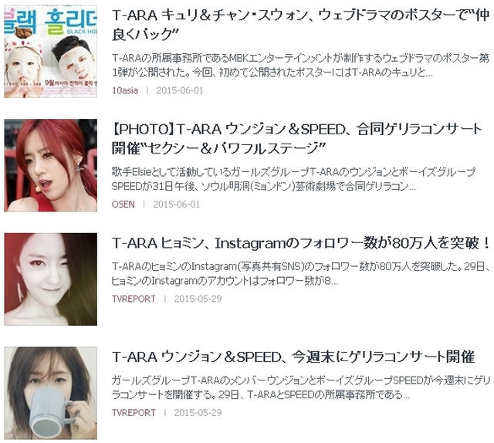Click the 10asia source link

click(125, 90)
